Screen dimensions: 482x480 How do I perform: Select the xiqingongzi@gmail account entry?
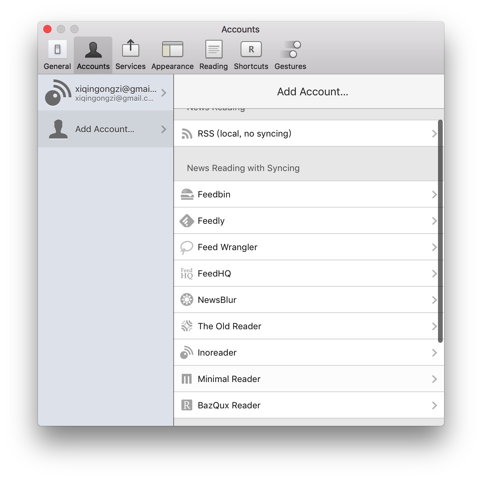tap(106, 93)
